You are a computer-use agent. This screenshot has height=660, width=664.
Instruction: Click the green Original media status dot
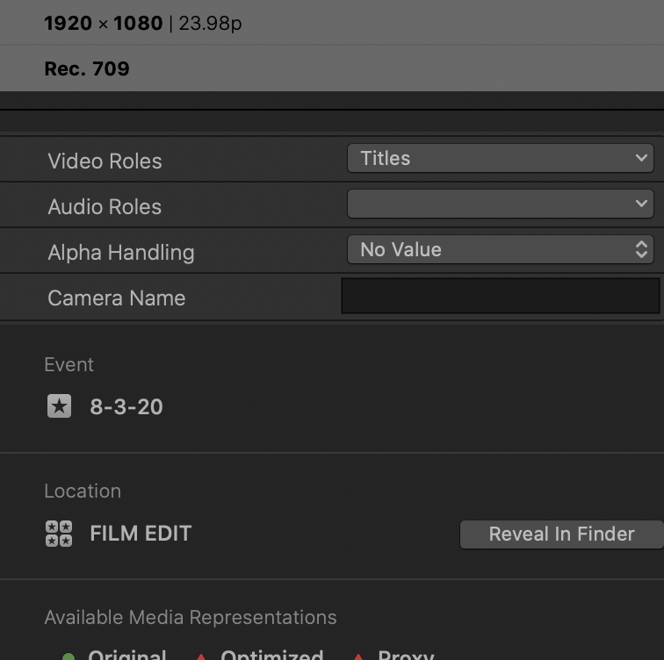69,656
